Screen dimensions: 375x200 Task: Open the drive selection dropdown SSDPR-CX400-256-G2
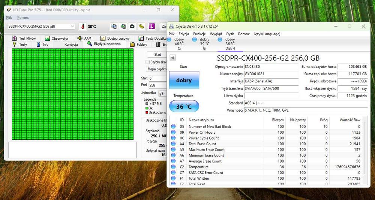point(41,26)
